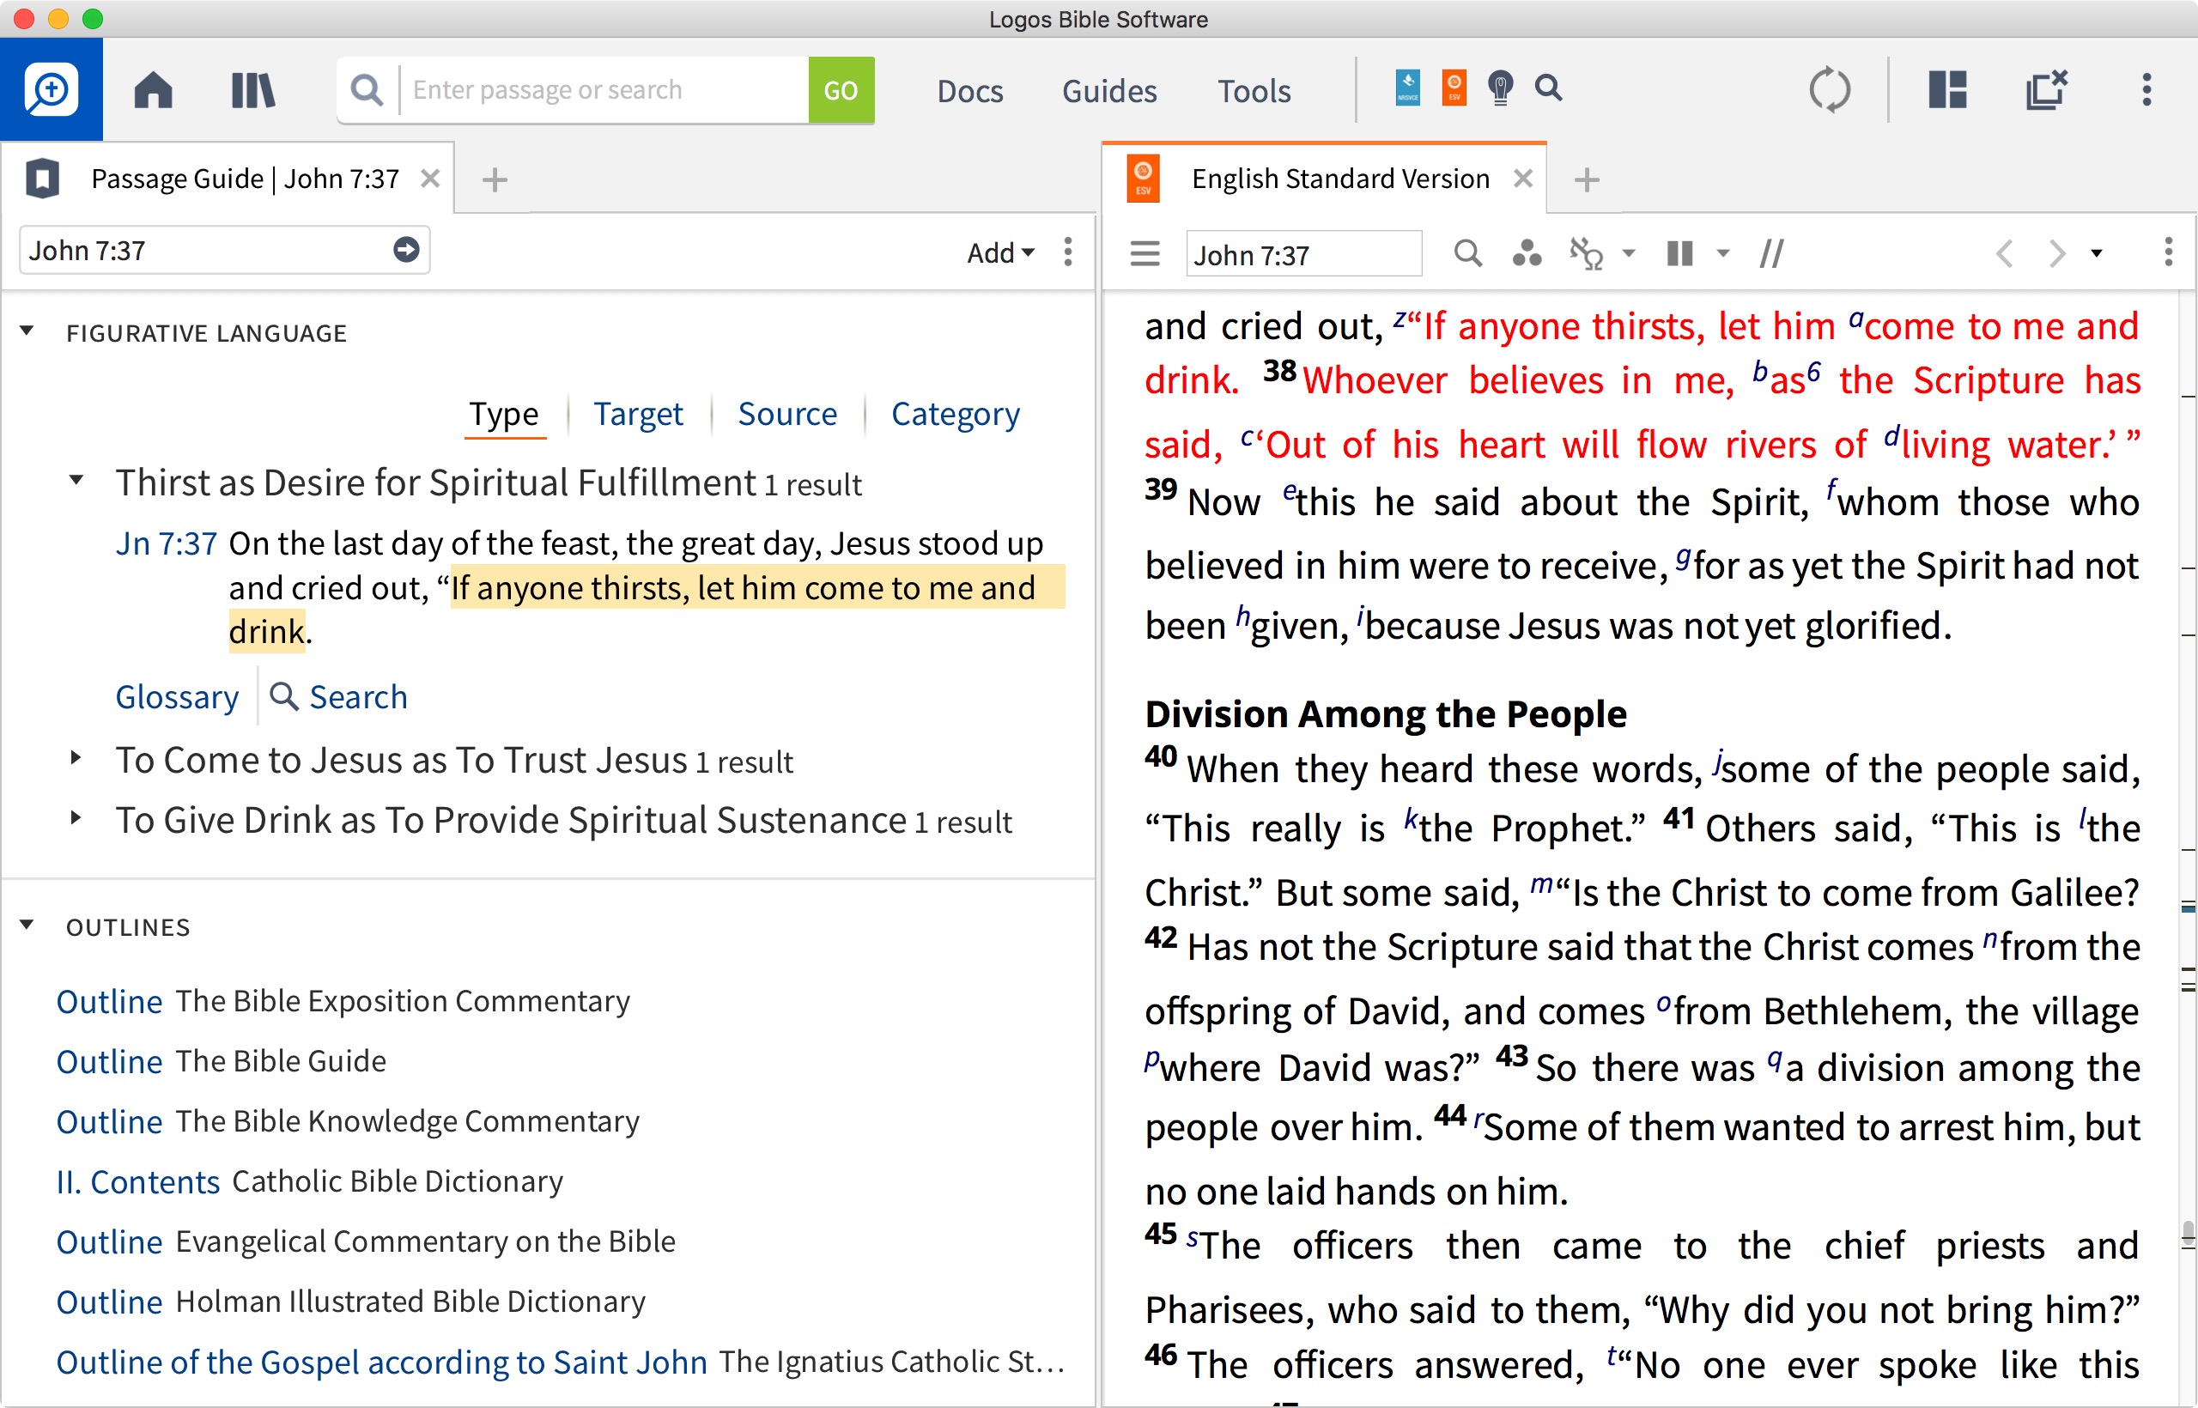Click the ESV inline search magnifier
2198x1408 pixels.
tap(1467, 253)
